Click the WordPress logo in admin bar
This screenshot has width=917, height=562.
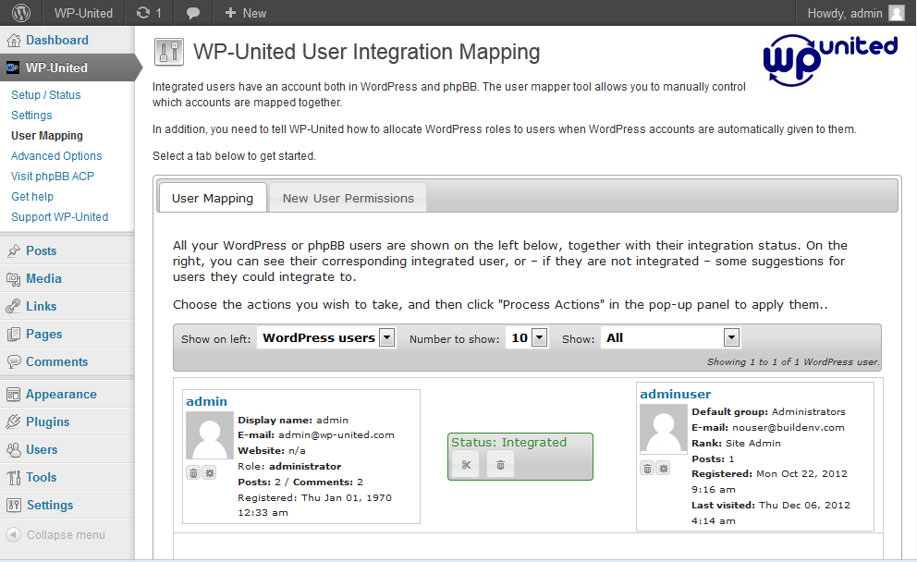tap(21, 12)
